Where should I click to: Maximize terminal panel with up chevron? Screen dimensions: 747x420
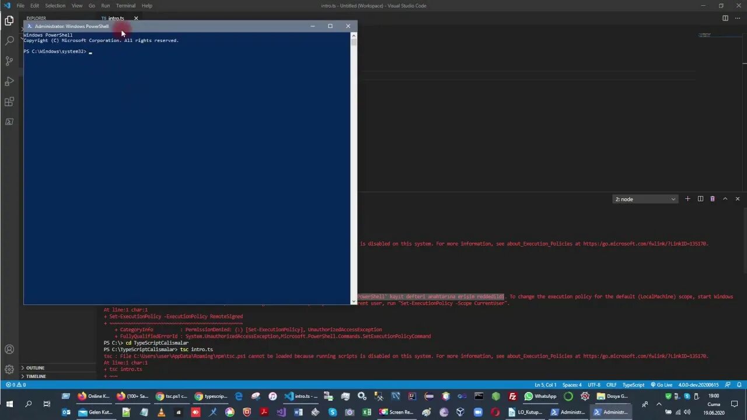click(x=725, y=199)
